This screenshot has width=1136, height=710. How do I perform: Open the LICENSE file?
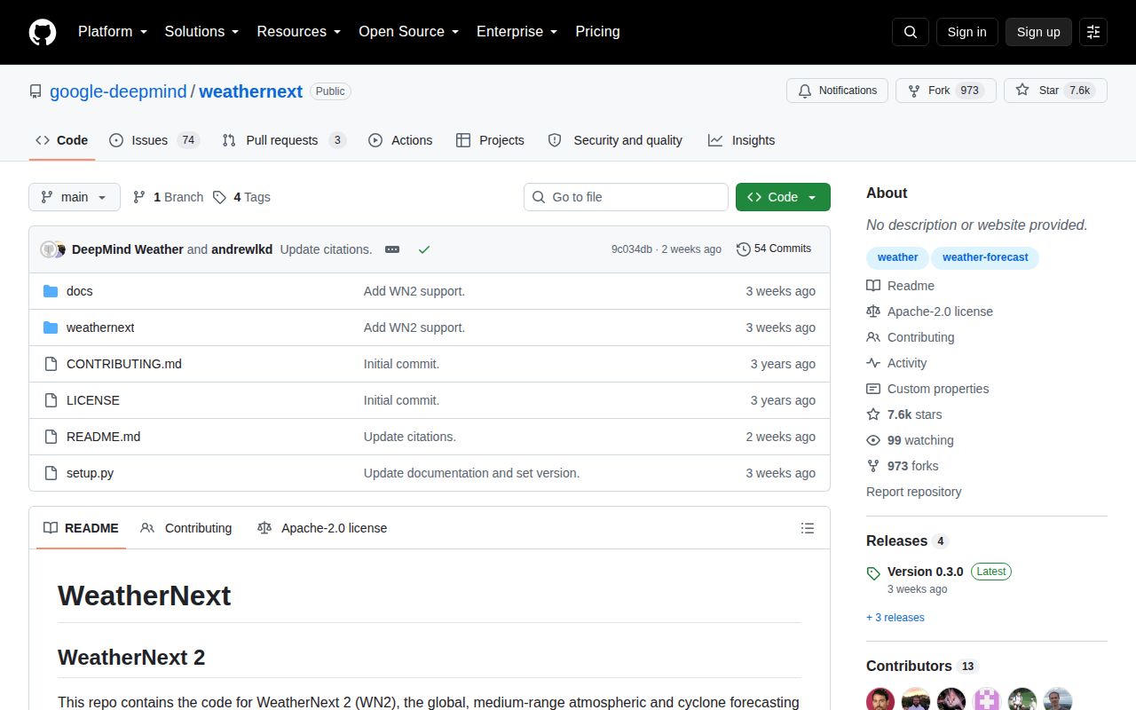(93, 400)
